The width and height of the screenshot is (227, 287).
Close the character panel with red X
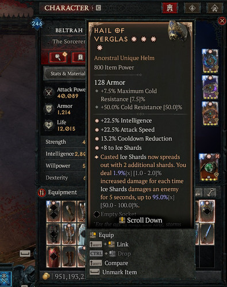pyautogui.click(x=222, y=21)
